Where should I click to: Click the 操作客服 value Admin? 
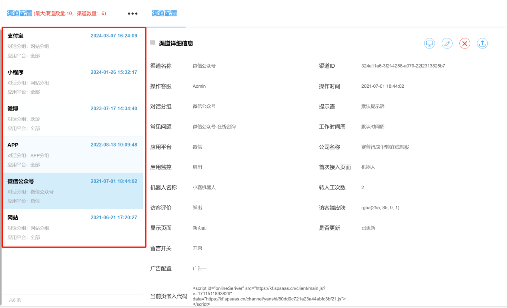coord(199,86)
